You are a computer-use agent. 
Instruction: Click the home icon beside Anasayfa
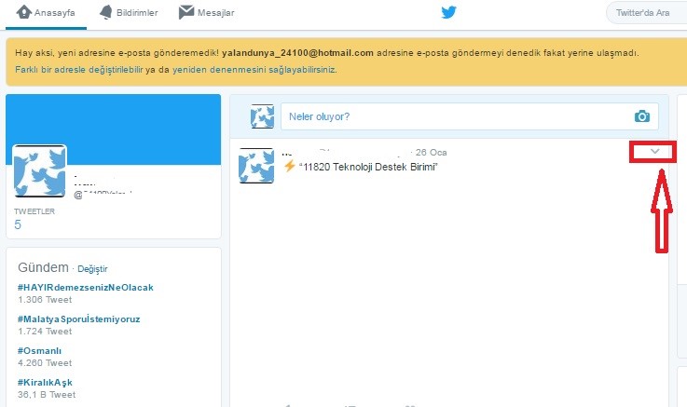click(25, 13)
